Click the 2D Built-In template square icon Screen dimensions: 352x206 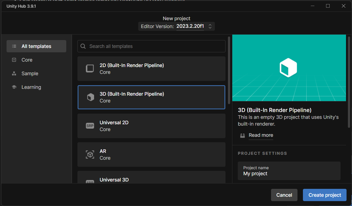click(x=90, y=69)
